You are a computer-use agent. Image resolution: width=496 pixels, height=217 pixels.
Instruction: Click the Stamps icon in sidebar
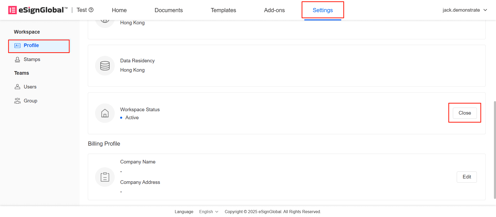pos(17,59)
